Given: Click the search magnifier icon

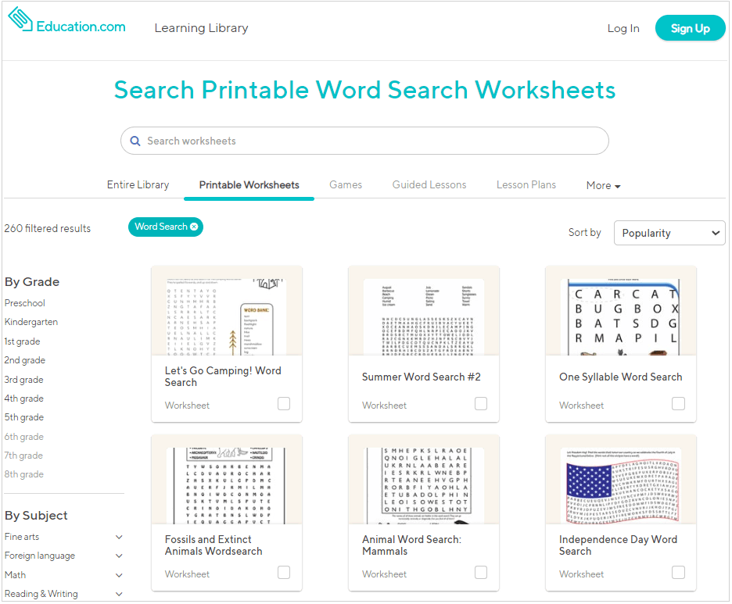Looking at the screenshot, I should coord(135,141).
